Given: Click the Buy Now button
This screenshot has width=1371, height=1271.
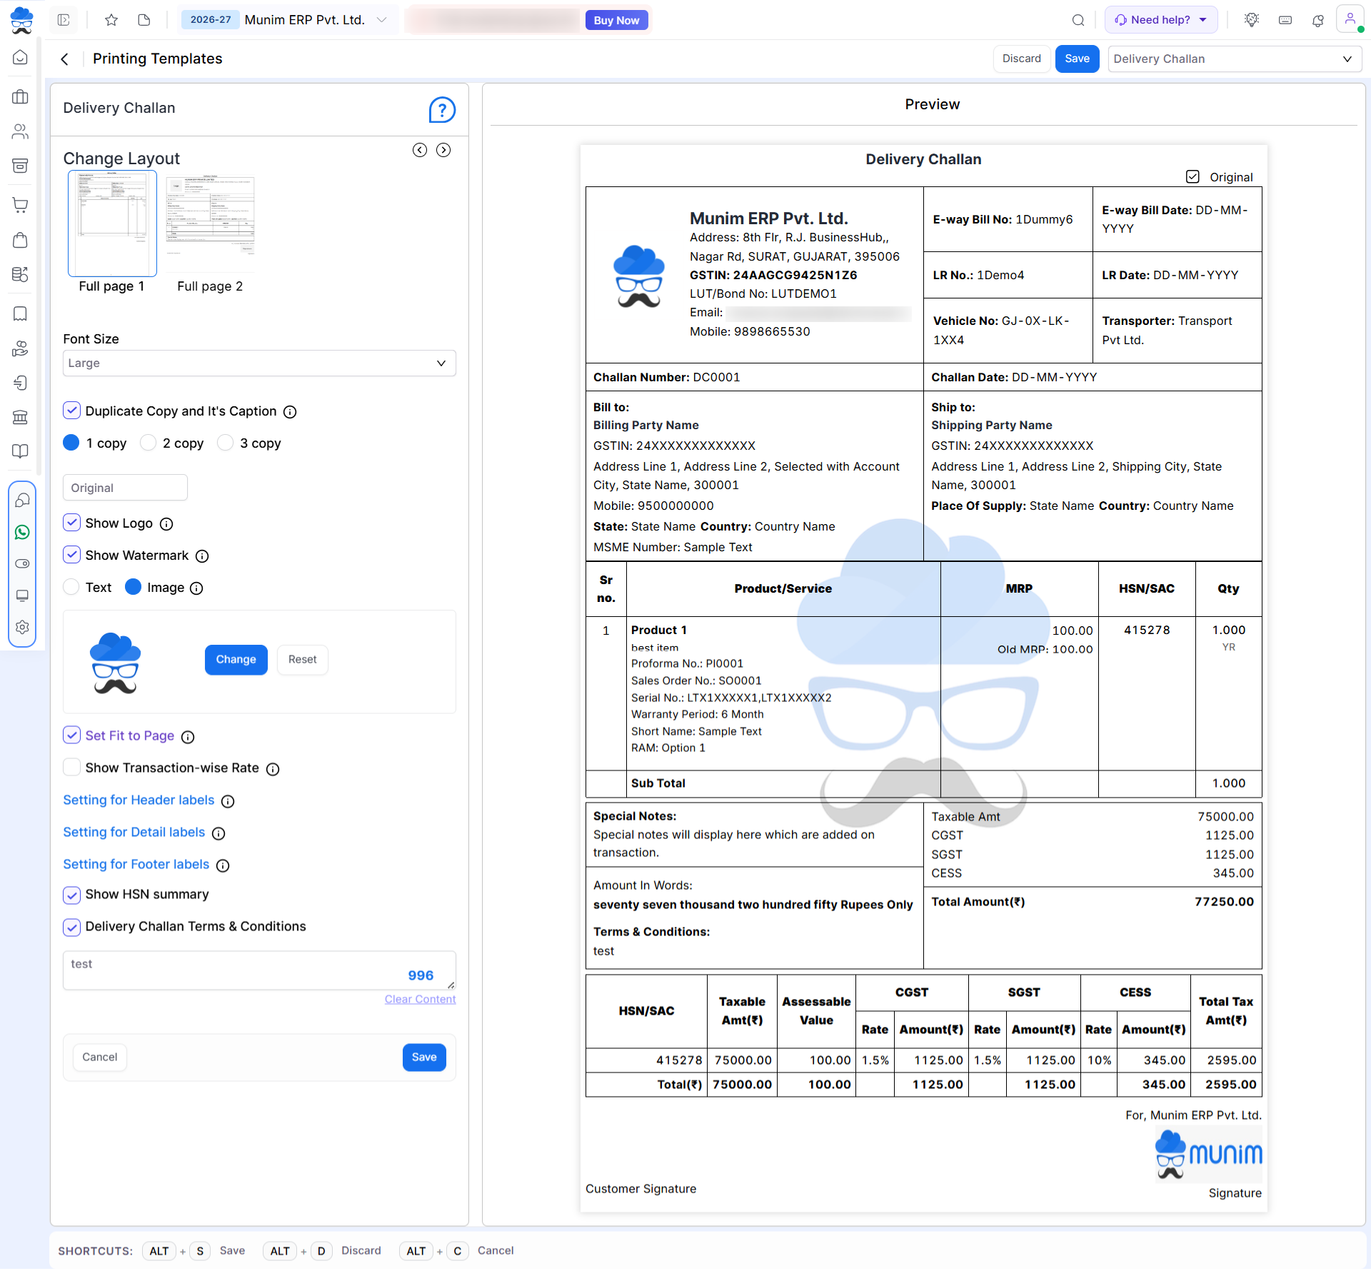Looking at the screenshot, I should (x=616, y=20).
